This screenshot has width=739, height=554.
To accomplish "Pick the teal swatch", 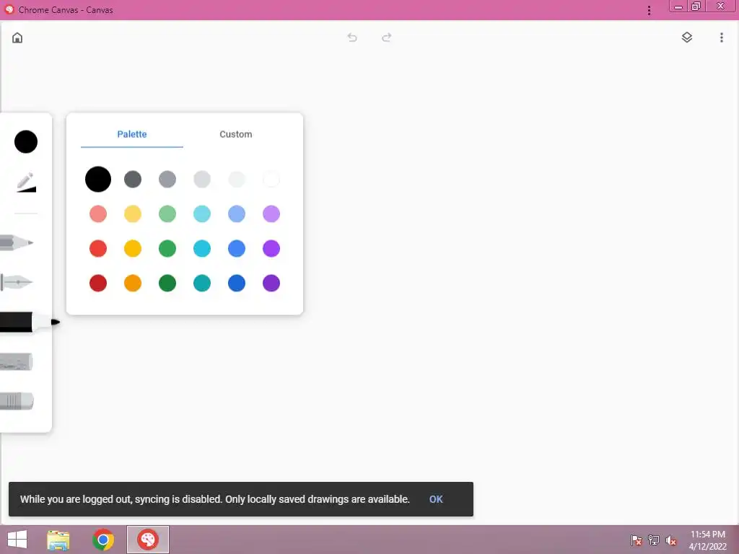I will (202, 283).
